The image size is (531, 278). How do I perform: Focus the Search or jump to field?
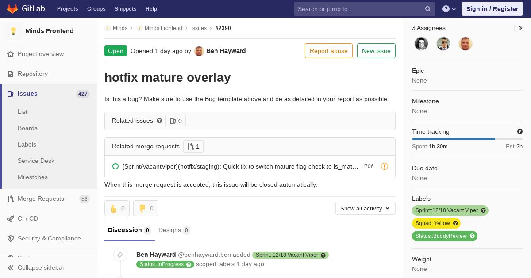coord(364,9)
